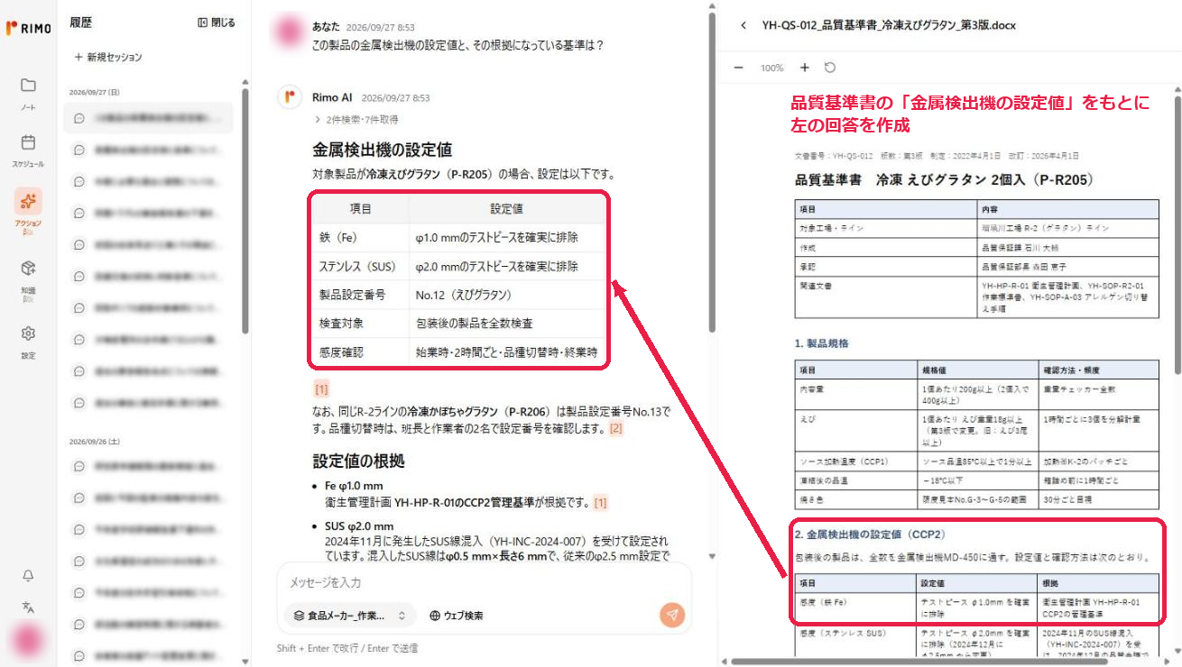
Task: Close the history panel with 閉じる
Action: [217, 23]
